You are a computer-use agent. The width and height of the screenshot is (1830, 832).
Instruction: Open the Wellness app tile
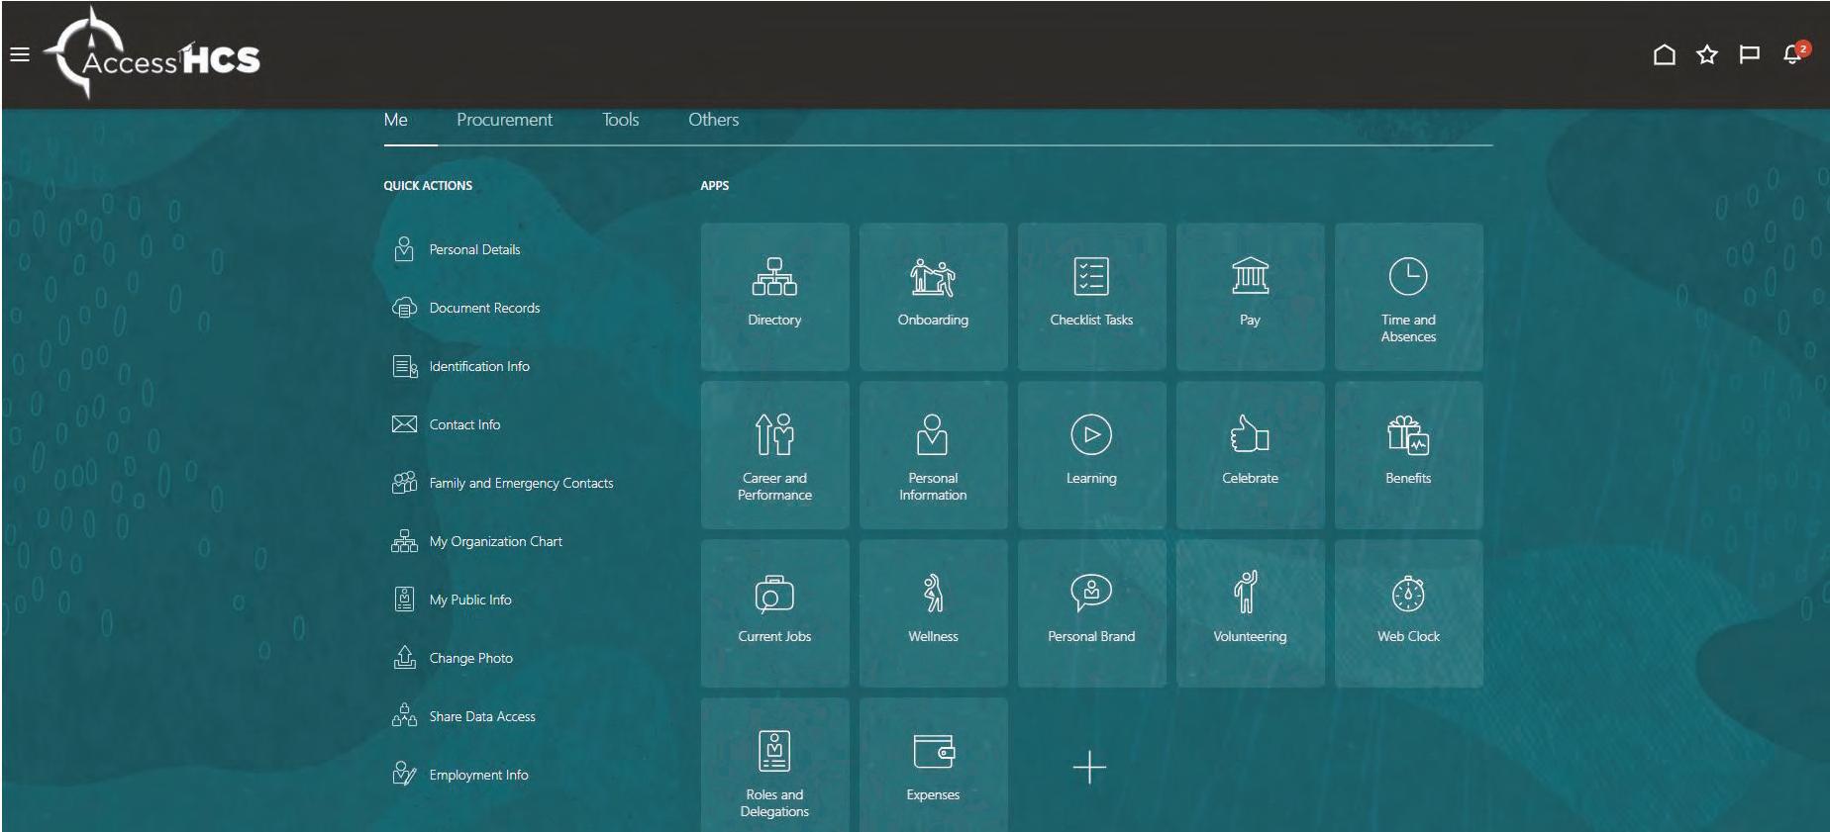click(933, 613)
